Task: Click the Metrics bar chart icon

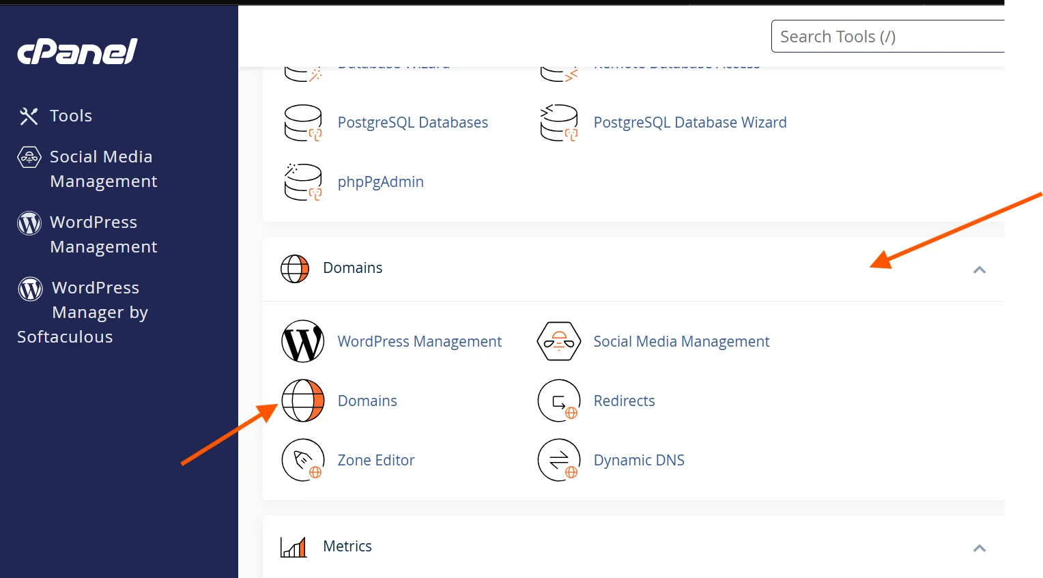Action: [x=294, y=547]
